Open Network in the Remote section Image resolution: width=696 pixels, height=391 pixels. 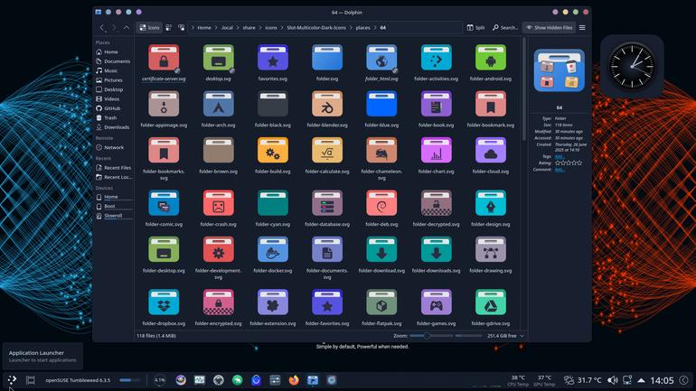point(110,147)
